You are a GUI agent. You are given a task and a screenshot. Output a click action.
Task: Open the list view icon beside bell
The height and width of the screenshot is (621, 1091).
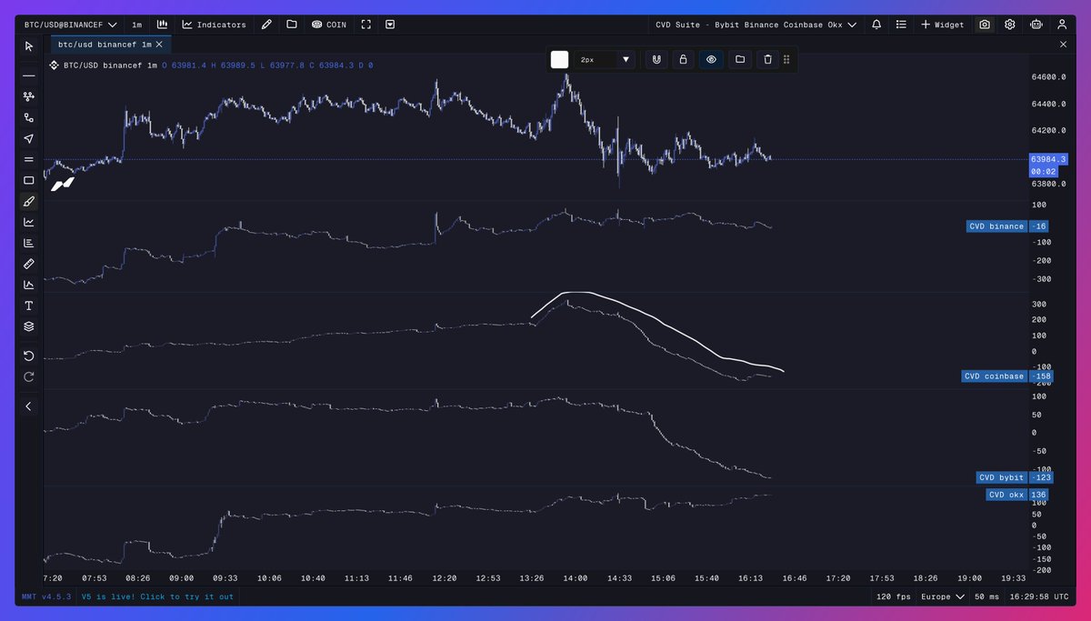pyautogui.click(x=902, y=25)
